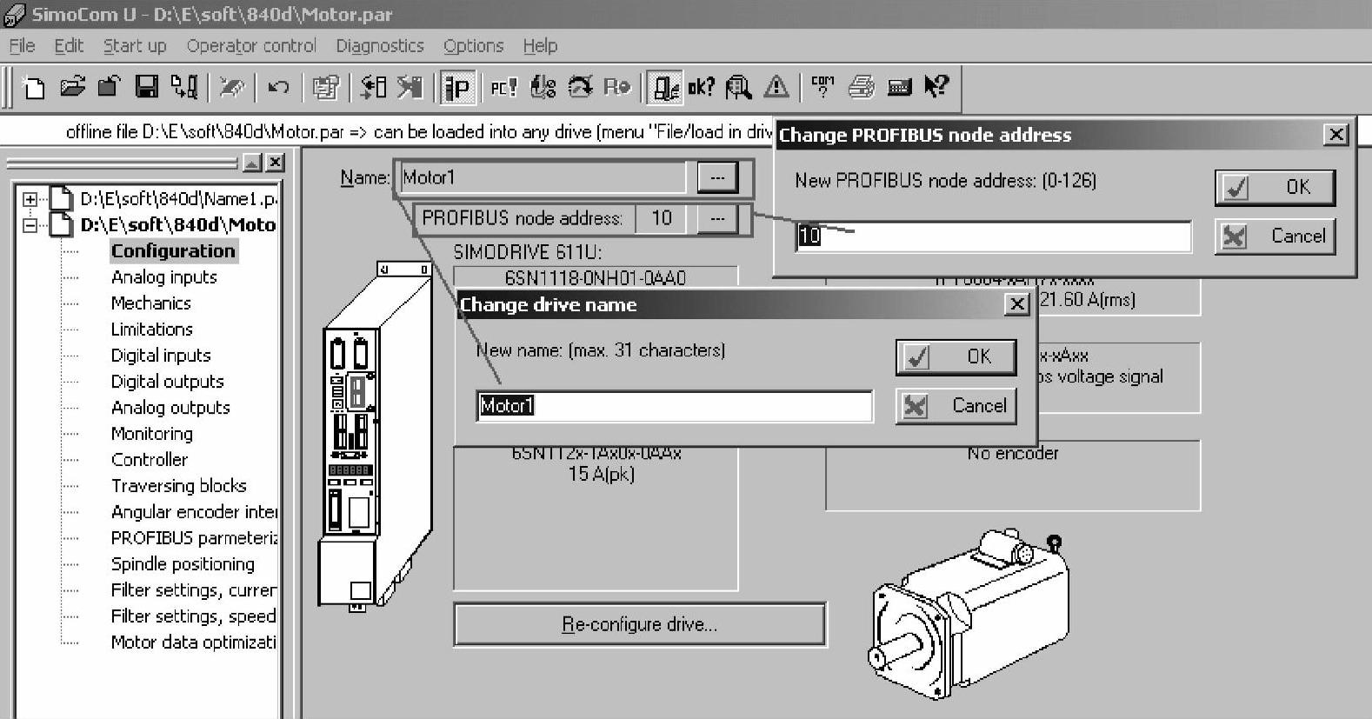Click the Undo arrow icon

(278, 86)
